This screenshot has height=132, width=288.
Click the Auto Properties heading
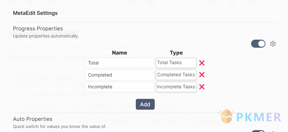(x=33, y=119)
